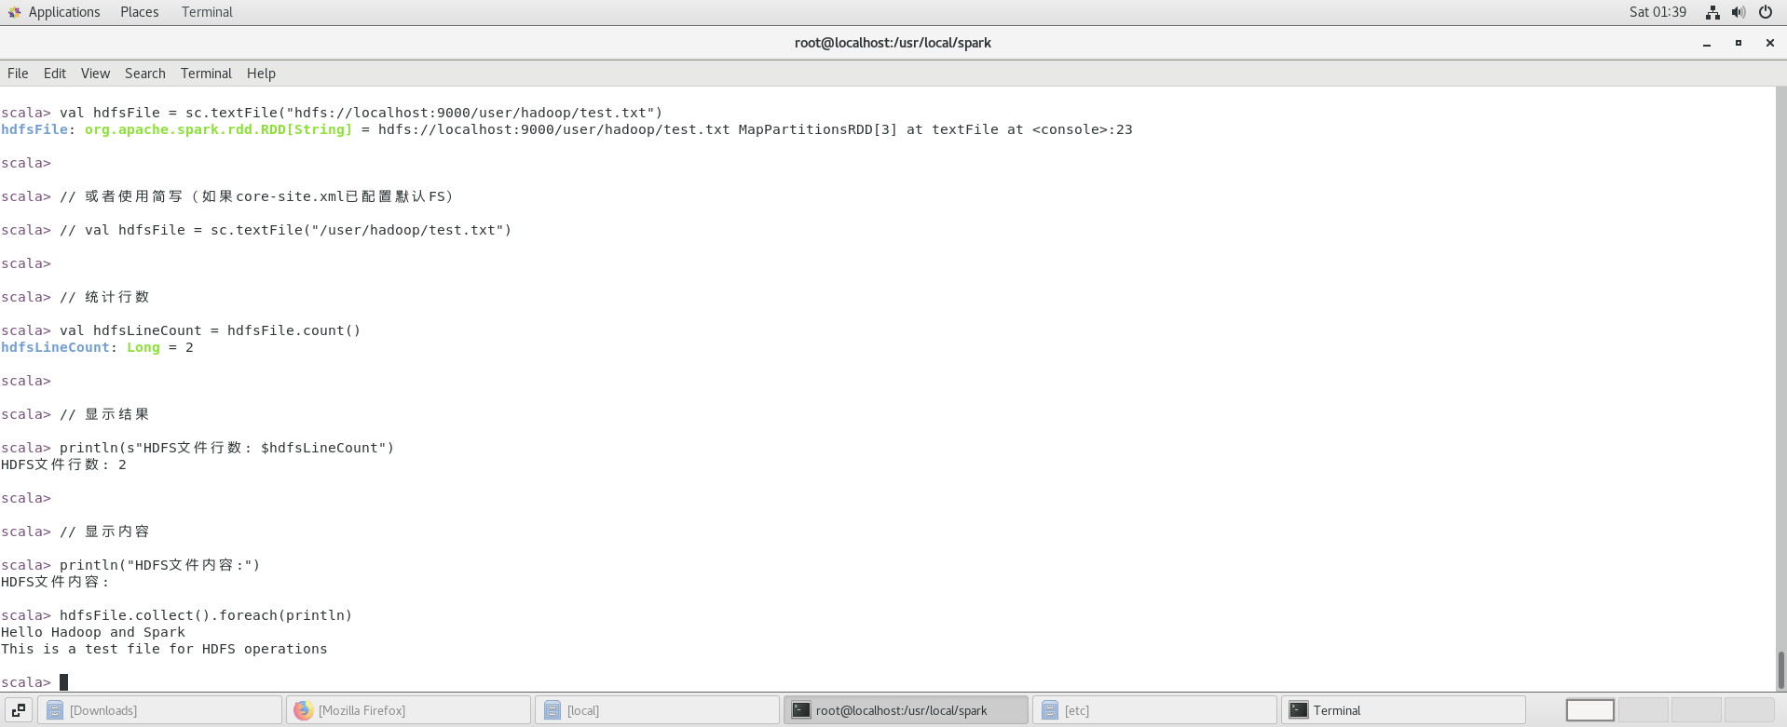Open the File menu

(x=18, y=74)
